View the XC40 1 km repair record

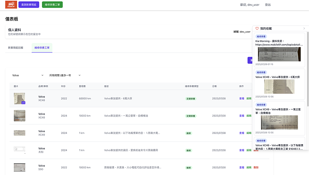tap(242, 133)
